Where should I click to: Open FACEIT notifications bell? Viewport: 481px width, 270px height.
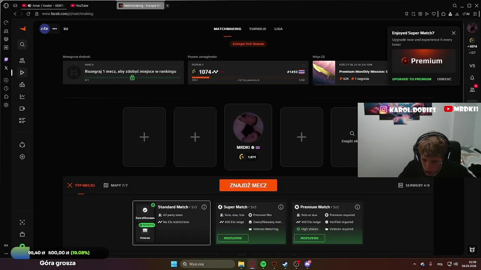click(x=472, y=78)
